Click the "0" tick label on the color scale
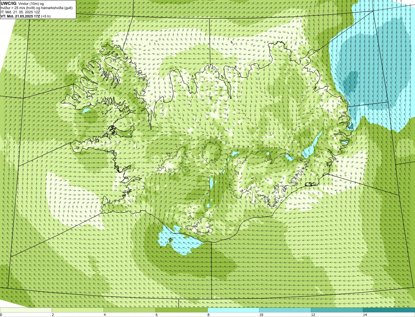Image resolution: width=415 pixels, height=317 pixels. coord(1,315)
